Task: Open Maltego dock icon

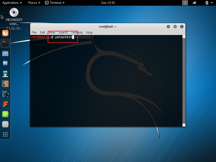Action: pyautogui.click(x=5, y=94)
